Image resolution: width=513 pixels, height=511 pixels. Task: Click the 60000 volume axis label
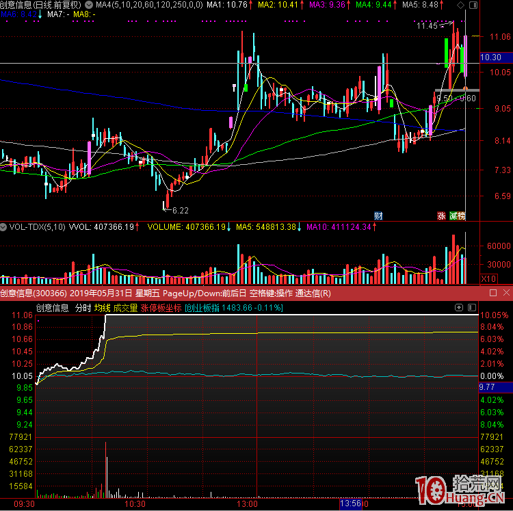click(x=499, y=246)
